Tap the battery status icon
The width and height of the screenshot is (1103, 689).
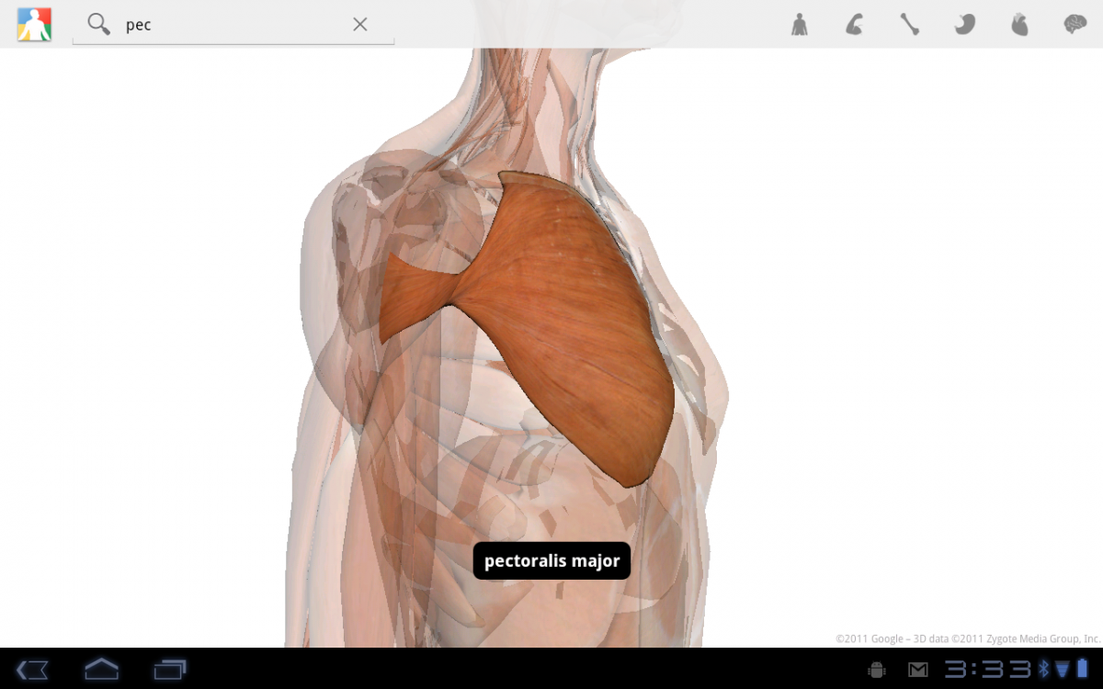tap(1082, 669)
